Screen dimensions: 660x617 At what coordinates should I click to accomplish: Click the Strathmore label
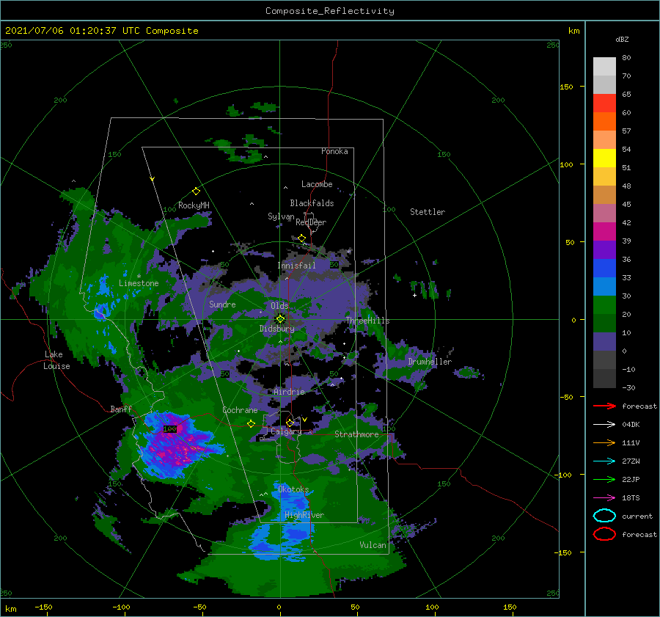click(356, 434)
